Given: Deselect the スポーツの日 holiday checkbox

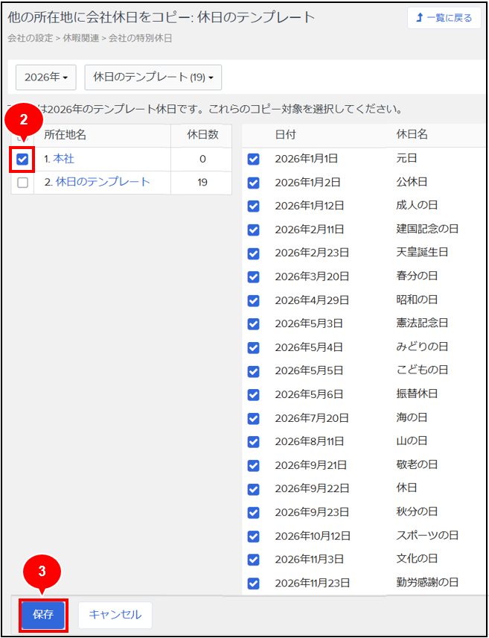Looking at the screenshot, I should coord(254,536).
